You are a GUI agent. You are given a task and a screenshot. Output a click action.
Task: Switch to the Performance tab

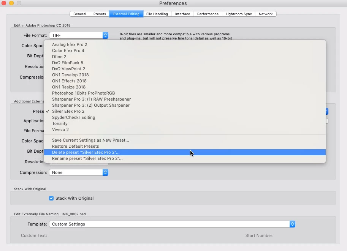(208, 14)
